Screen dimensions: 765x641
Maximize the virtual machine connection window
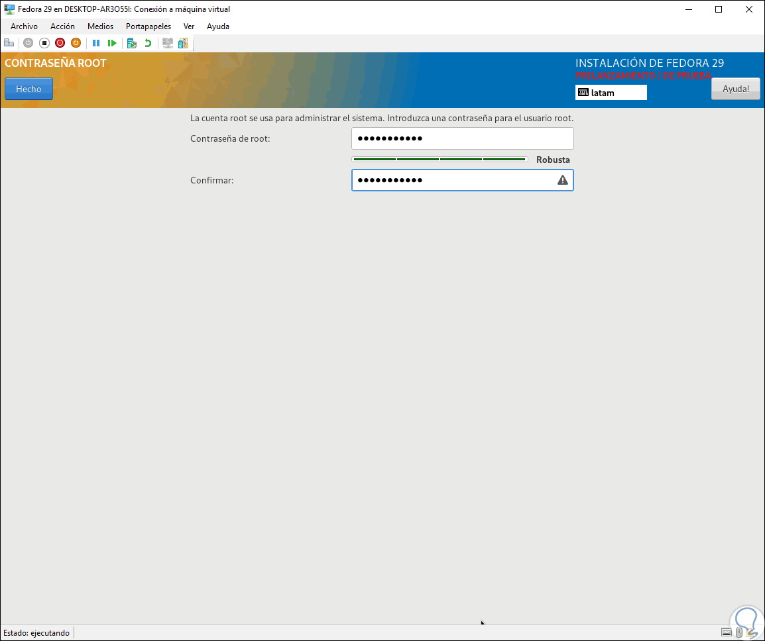[x=719, y=9]
